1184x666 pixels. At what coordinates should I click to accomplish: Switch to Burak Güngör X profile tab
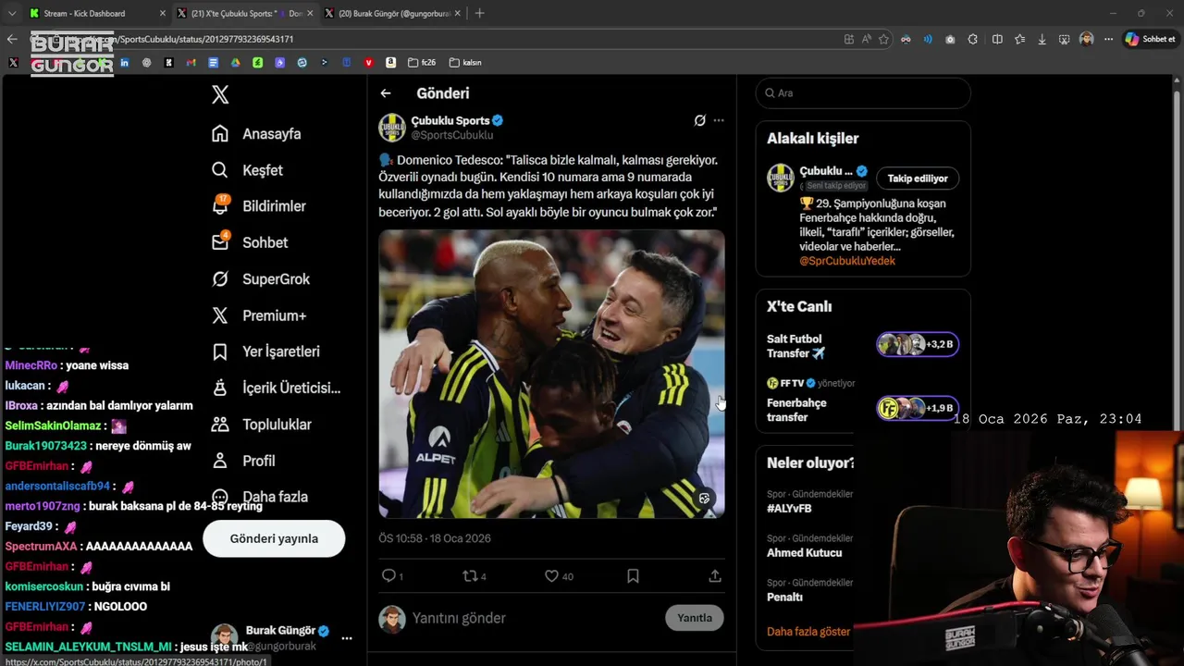(393, 13)
